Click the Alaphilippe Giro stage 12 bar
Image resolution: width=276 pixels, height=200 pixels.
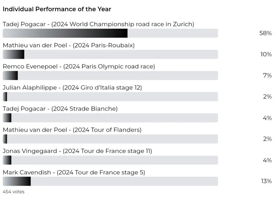(x=110, y=96)
